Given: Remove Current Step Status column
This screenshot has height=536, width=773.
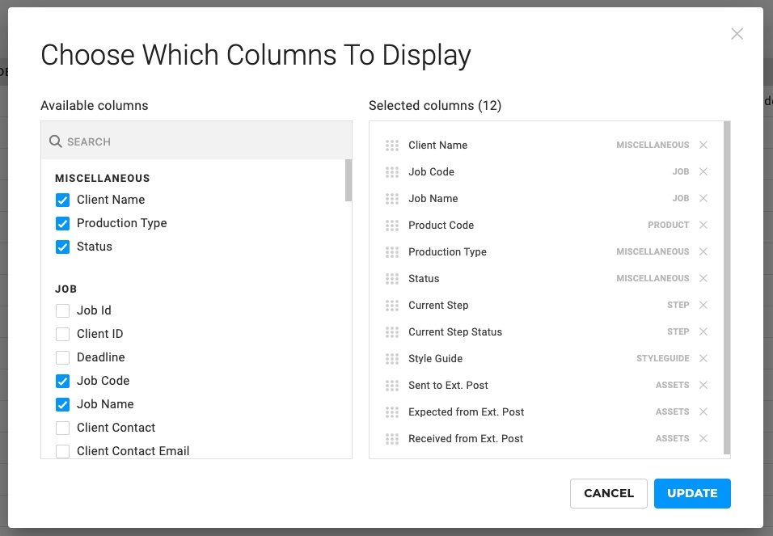Looking at the screenshot, I should 703,332.
